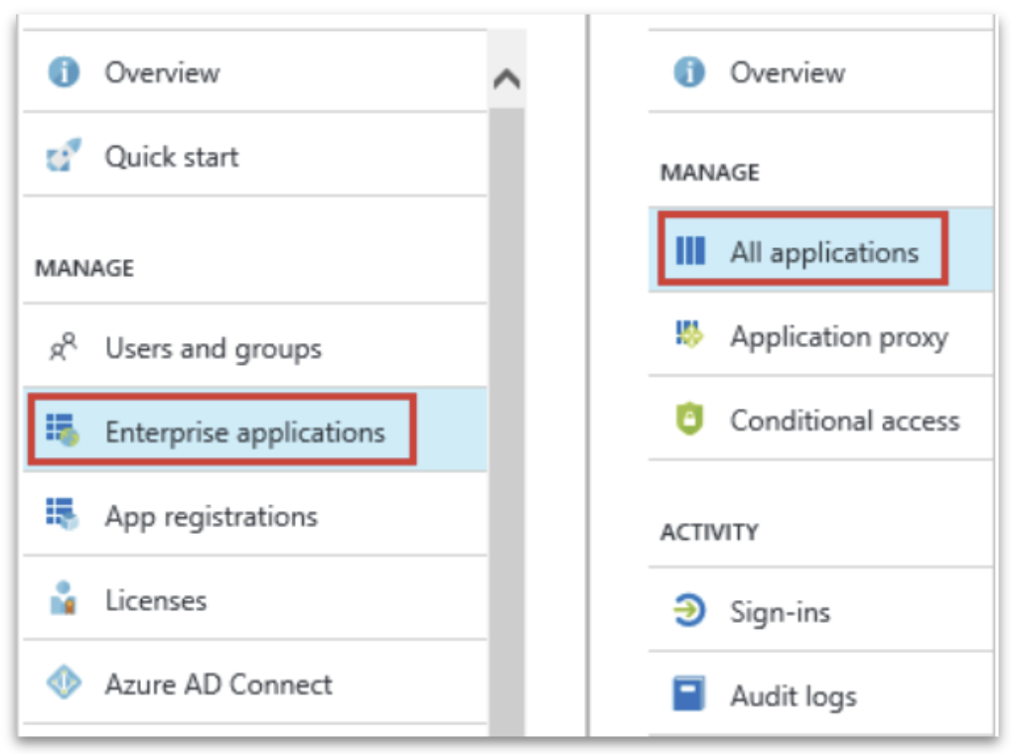The width and height of the screenshot is (1011, 754).
Task: Click the Overview info icon in left pane
Action: point(64,71)
